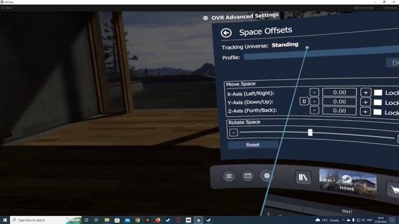Open Steam Library from dashboard
The image size is (399, 224).
[x=303, y=177]
